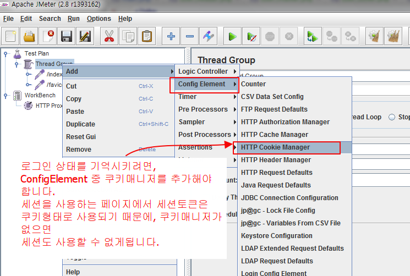Select the HTTP Proxy Server tree icon

[28, 106]
